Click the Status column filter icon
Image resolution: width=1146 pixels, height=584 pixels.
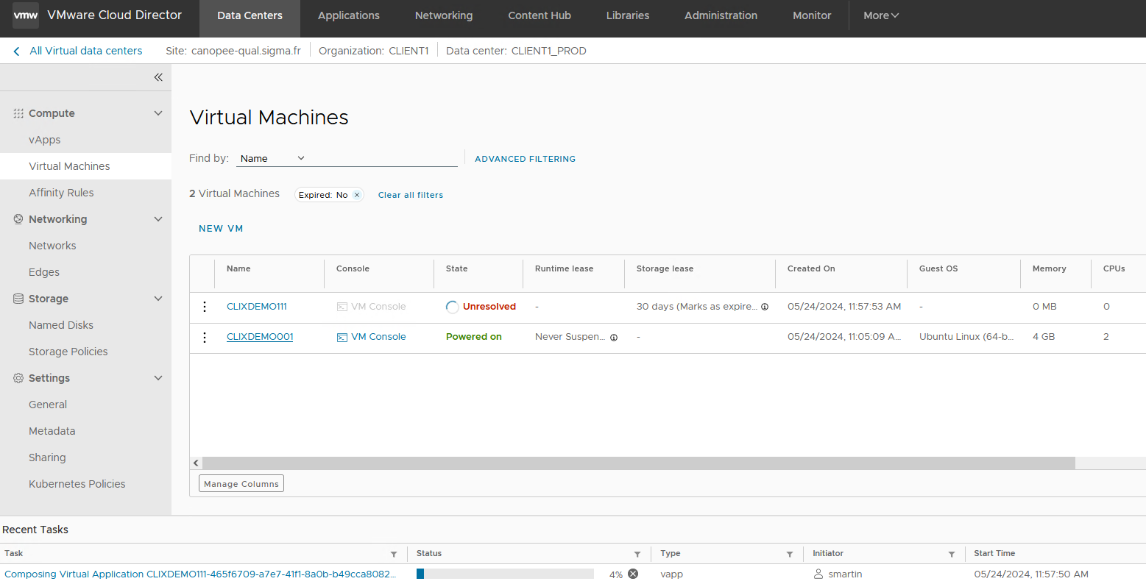[x=637, y=554]
